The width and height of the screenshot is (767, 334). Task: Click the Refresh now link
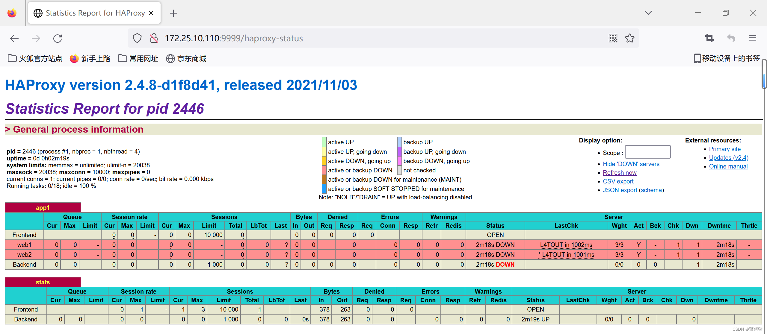pyautogui.click(x=620, y=173)
